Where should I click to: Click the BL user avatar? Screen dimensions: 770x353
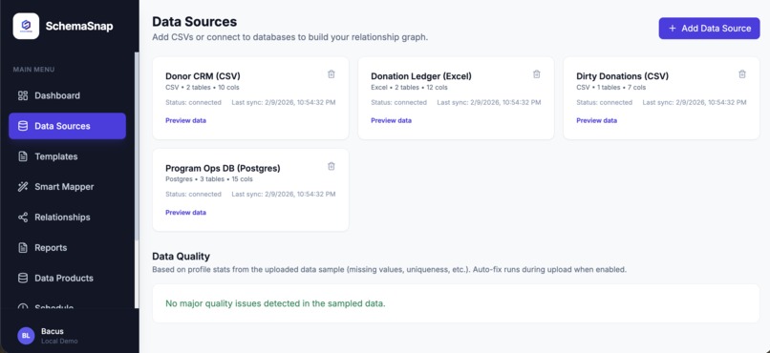tap(26, 336)
